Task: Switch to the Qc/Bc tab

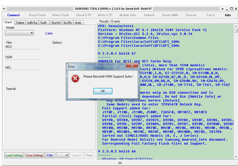Action: 68,23
